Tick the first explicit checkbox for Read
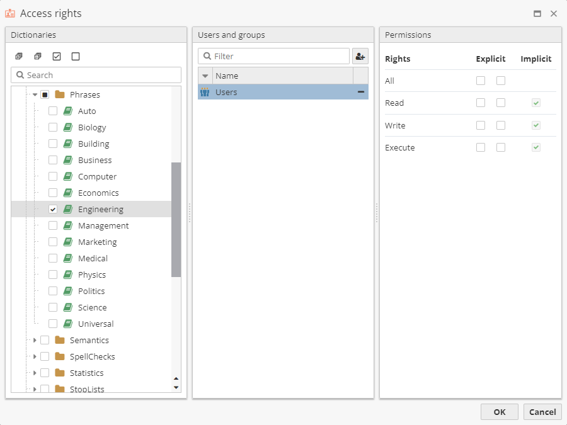The height and width of the screenshot is (425, 567). 481,103
